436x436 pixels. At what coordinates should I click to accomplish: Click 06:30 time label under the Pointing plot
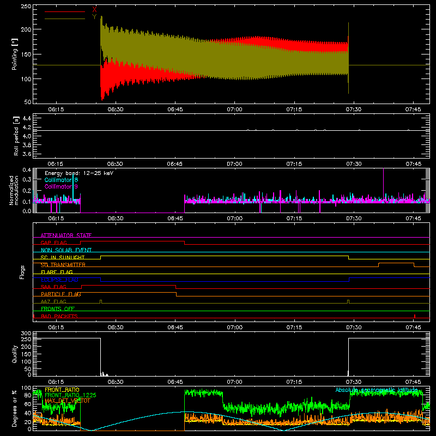[116, 110]
